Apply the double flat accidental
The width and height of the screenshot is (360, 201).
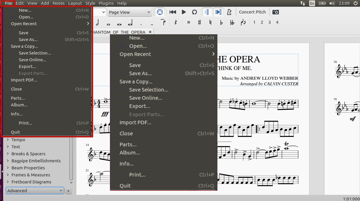(x=232, y=23)
